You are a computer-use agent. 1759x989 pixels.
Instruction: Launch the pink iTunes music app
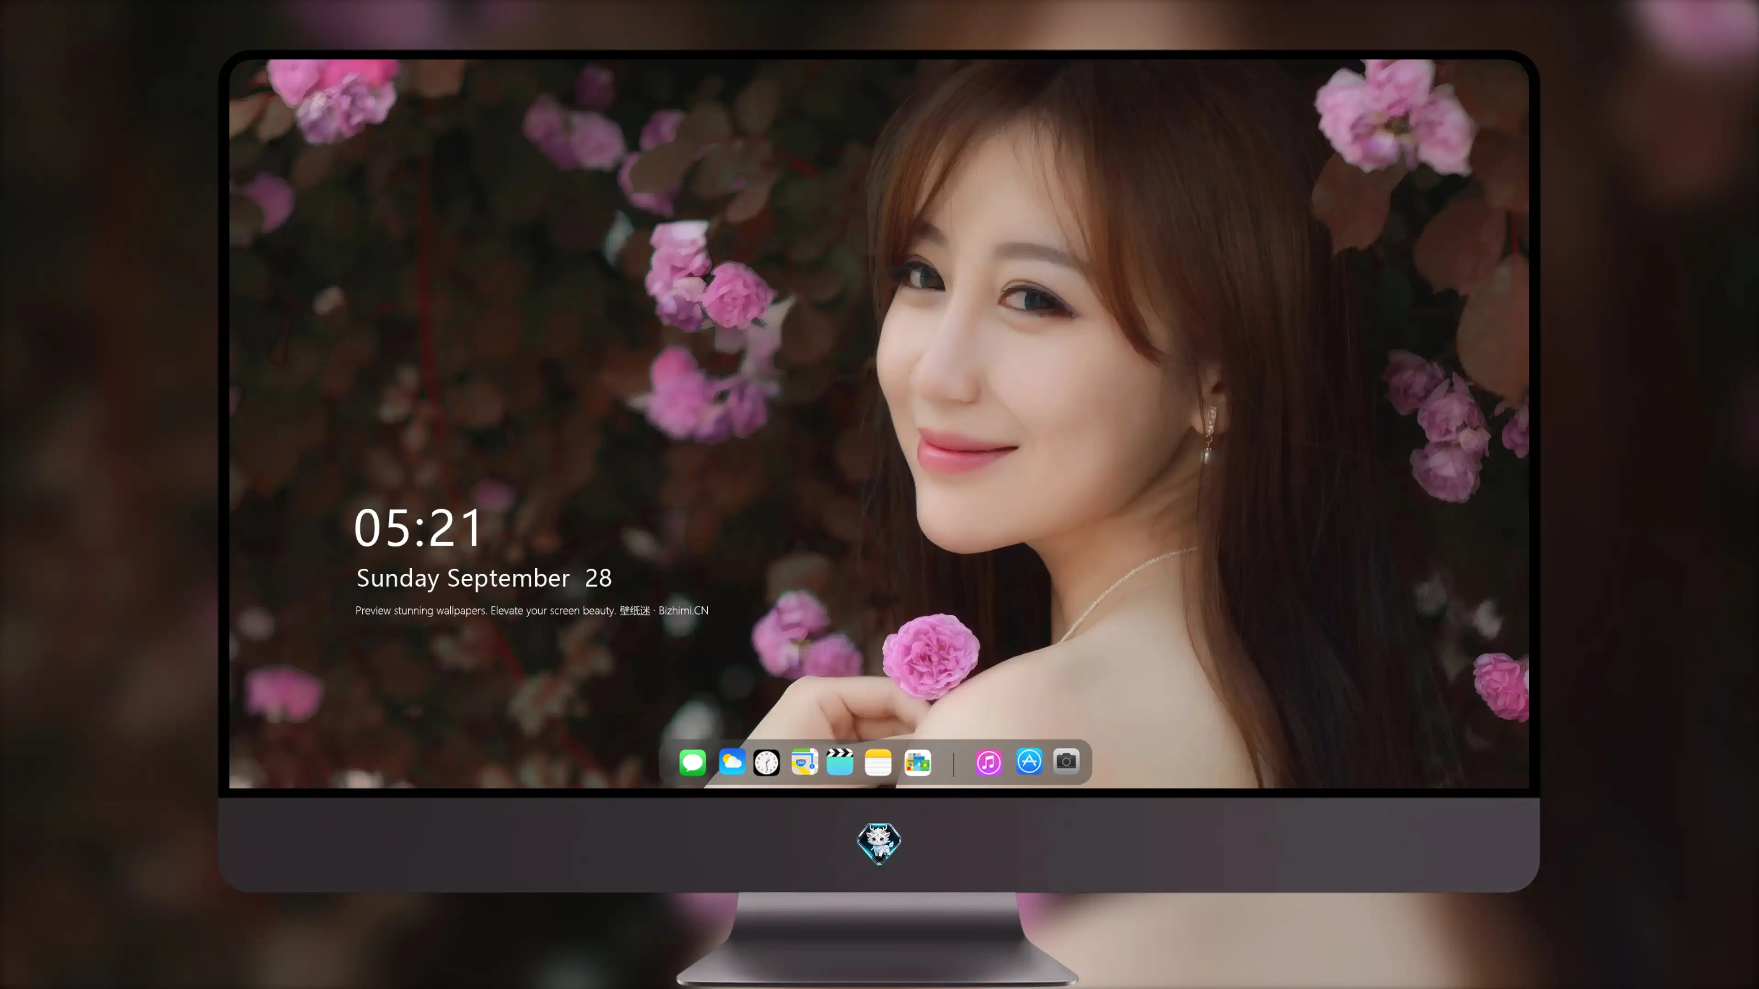(989, 762)
